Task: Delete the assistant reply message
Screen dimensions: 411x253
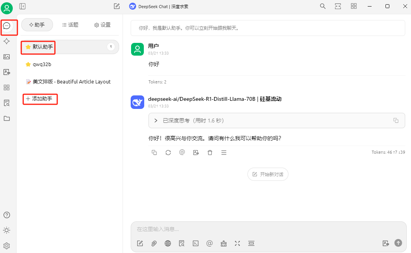Action: (x=210, y=153)
